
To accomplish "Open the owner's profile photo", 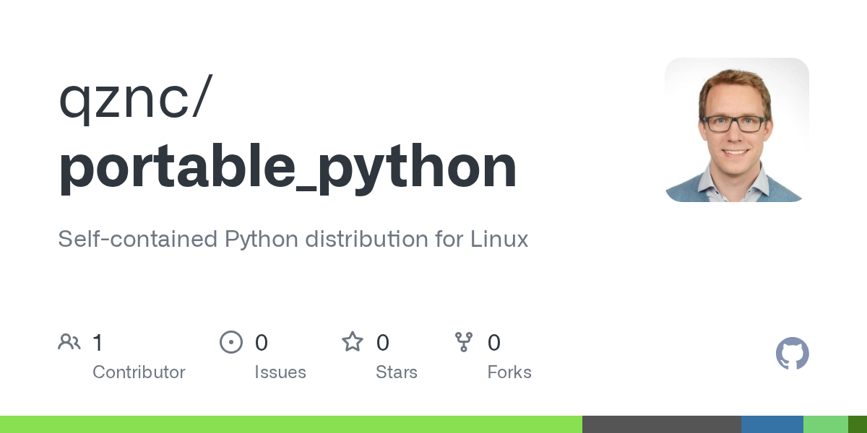I will [736, 130].
